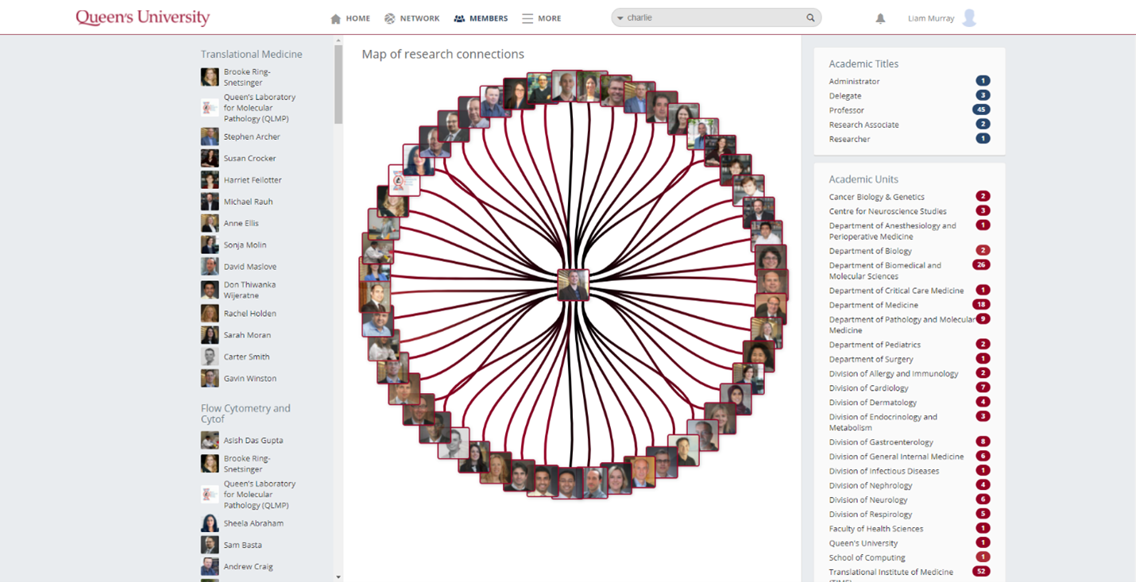Select the Translational Medicine group heading
Image resolution: width=1136 pixels, height=582 pixels.
(251, 54)
